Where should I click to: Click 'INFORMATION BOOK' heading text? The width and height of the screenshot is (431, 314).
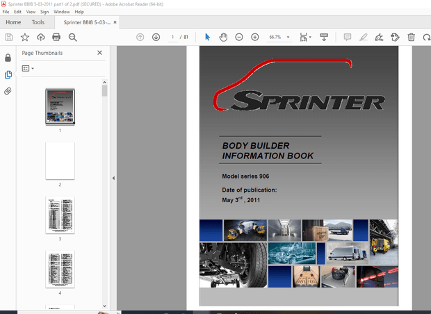(268, 156)
